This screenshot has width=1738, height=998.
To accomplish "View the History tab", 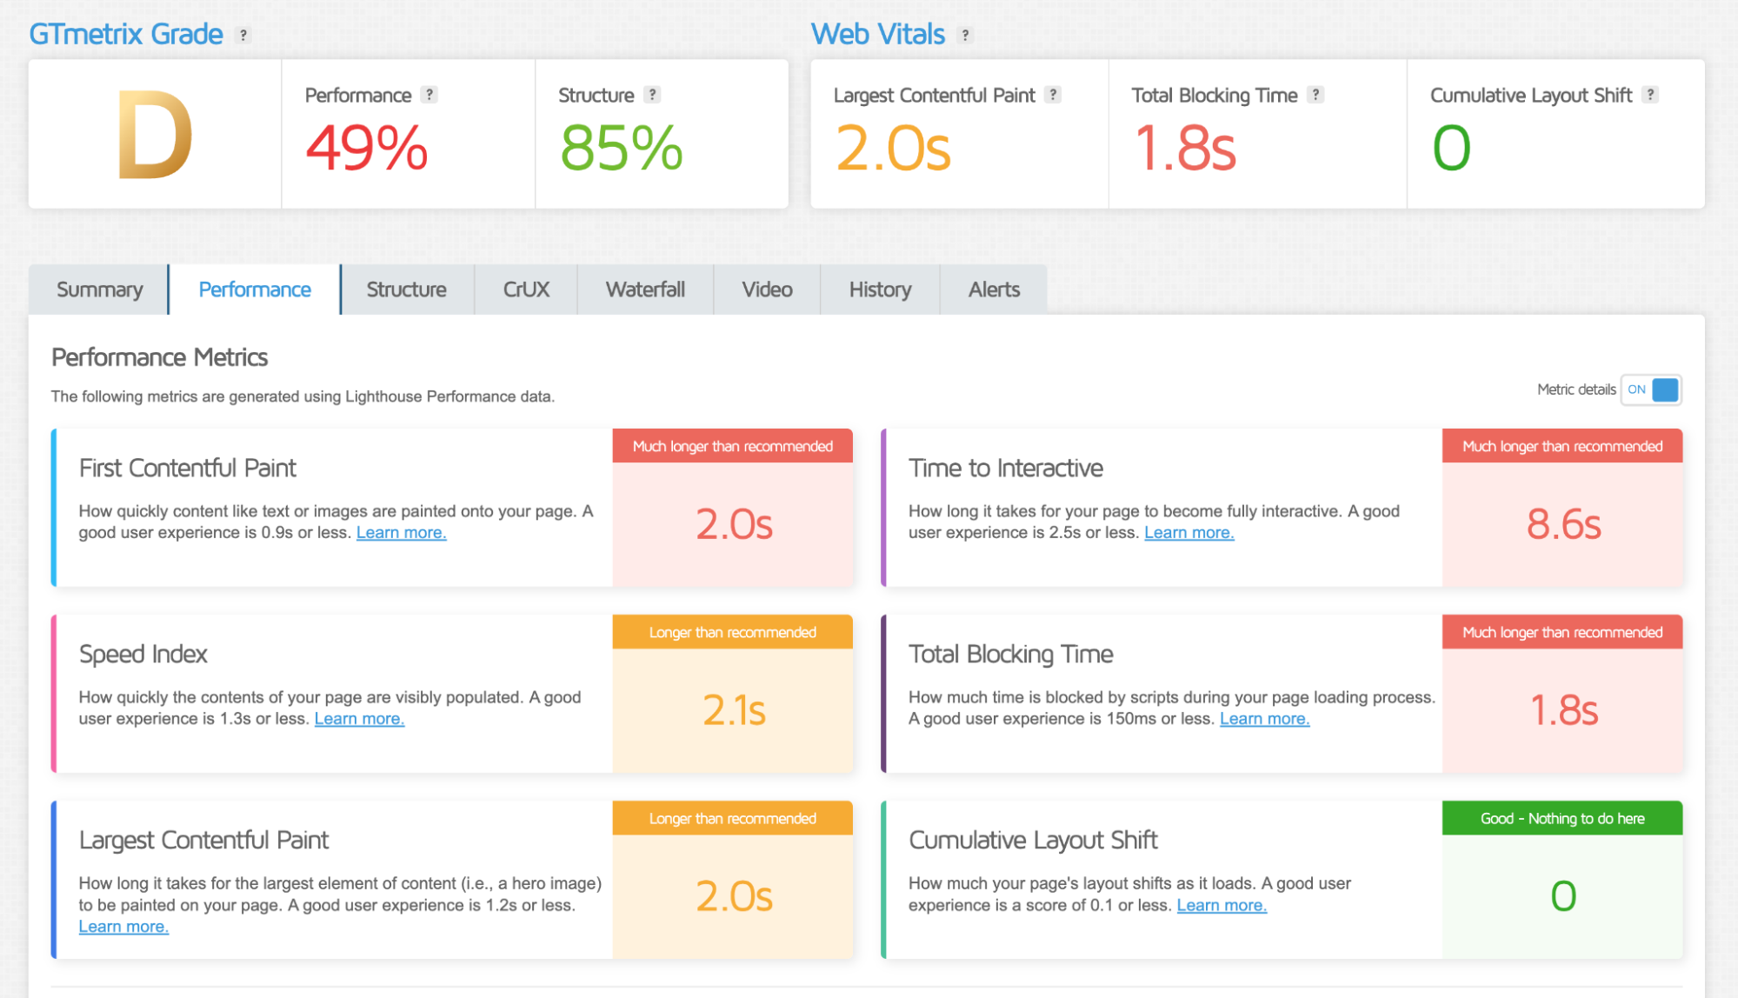I will [880, 289].
